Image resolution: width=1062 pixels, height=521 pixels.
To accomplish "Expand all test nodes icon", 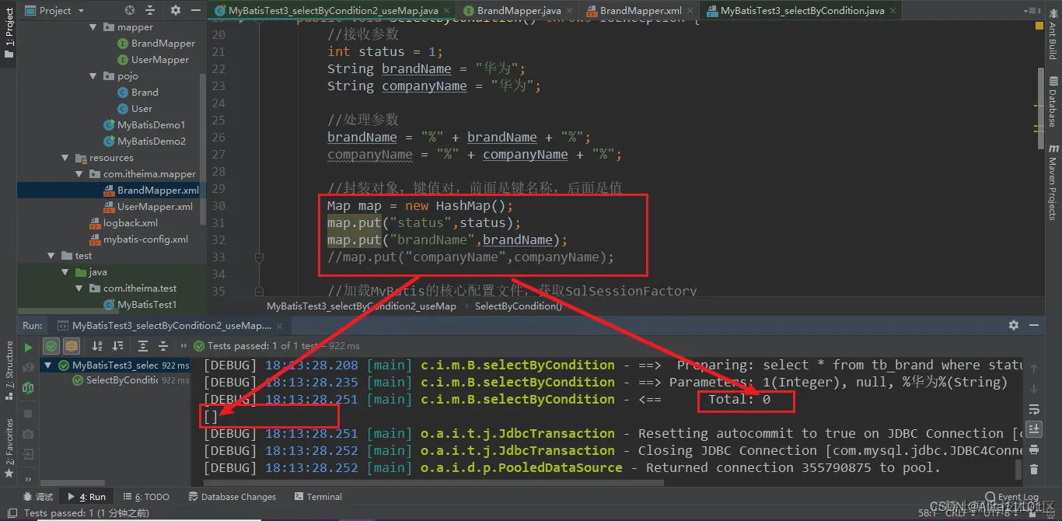I will pyautogui.click(x=143, y=346).
